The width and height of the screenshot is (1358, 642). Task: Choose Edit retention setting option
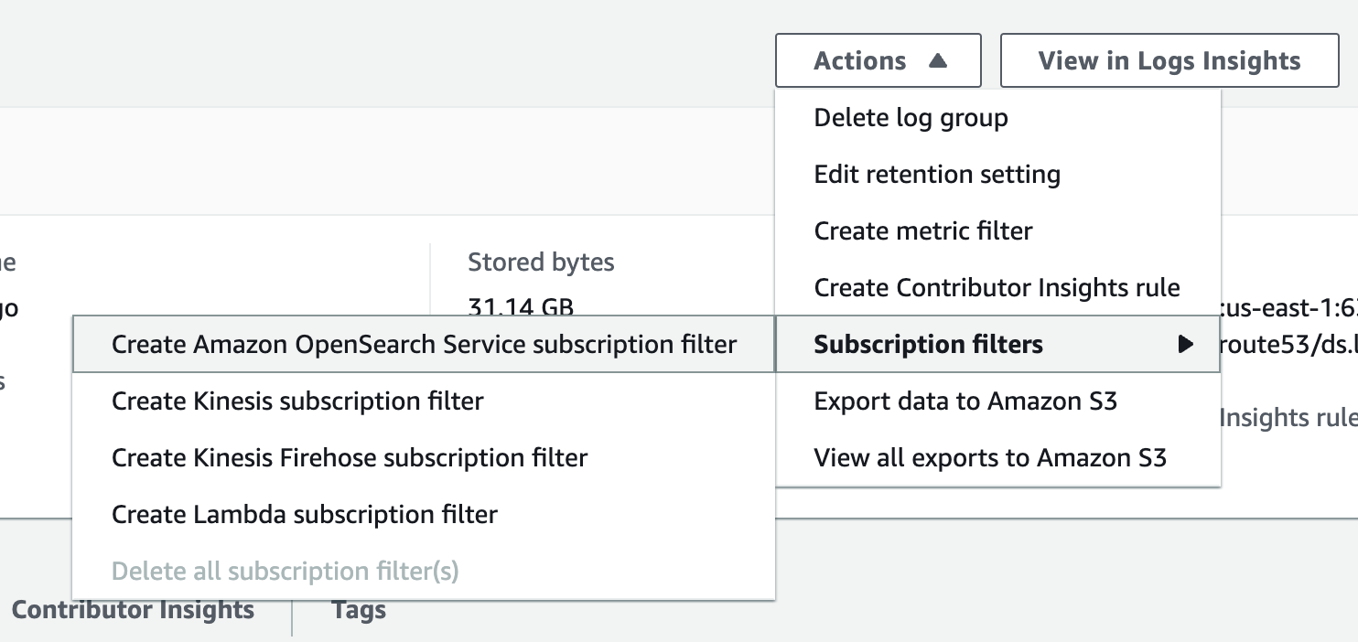pyautogui.click(x=936, y=175)
